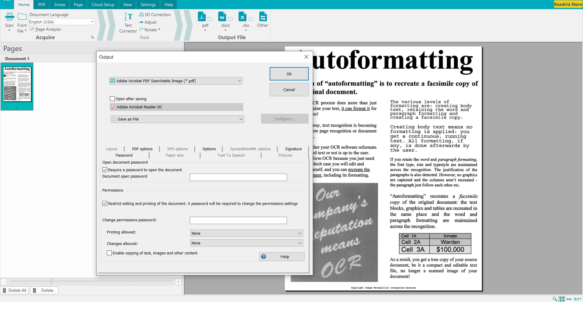Switch to the Zones ribbon tab
The image size is (583, 320).
pos(59,5)
